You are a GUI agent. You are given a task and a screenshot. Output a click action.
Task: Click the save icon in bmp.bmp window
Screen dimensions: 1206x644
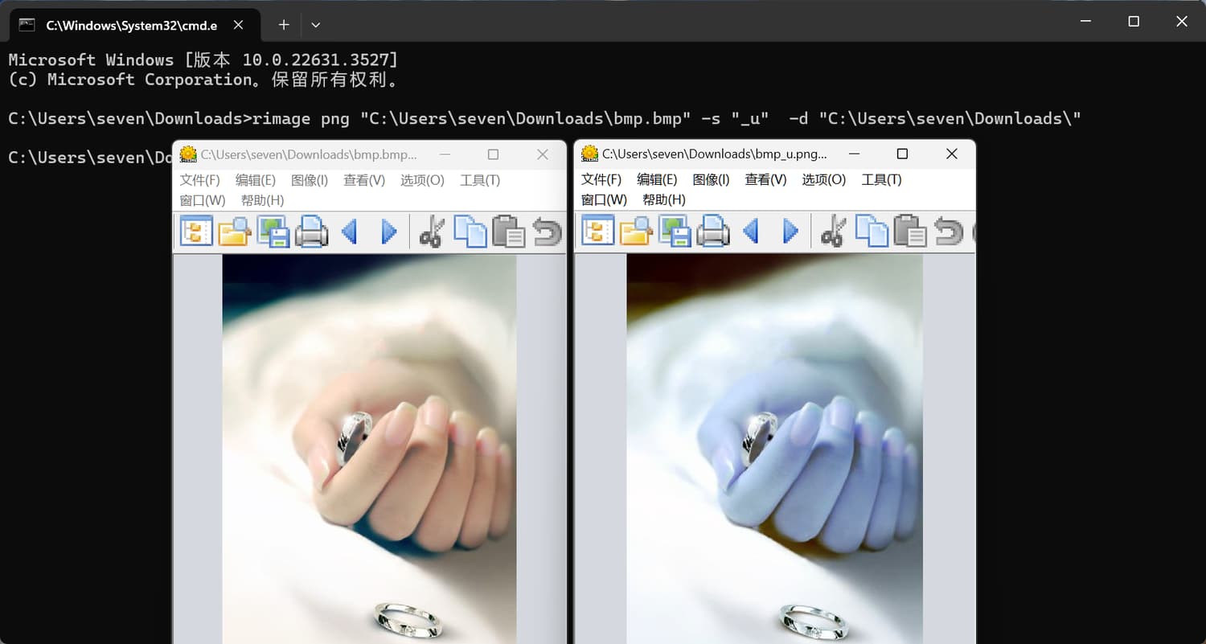coord(273,232)
